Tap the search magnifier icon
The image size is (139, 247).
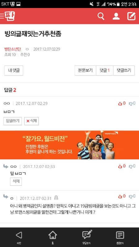point(101,16)
